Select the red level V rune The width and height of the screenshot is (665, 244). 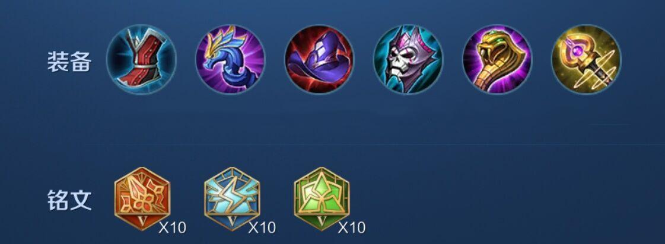pyautogui.click(x=142, y=198)
